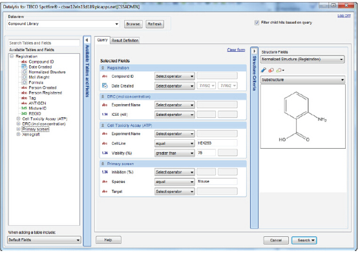Click the Compound ID value input field
The height and width of the screenshot is (253, 358).
(217, 76)
